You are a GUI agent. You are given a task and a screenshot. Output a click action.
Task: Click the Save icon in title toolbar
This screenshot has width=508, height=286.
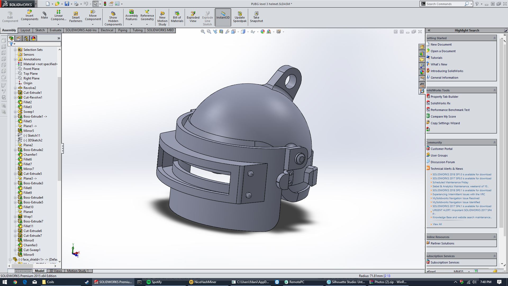point(67,4)
